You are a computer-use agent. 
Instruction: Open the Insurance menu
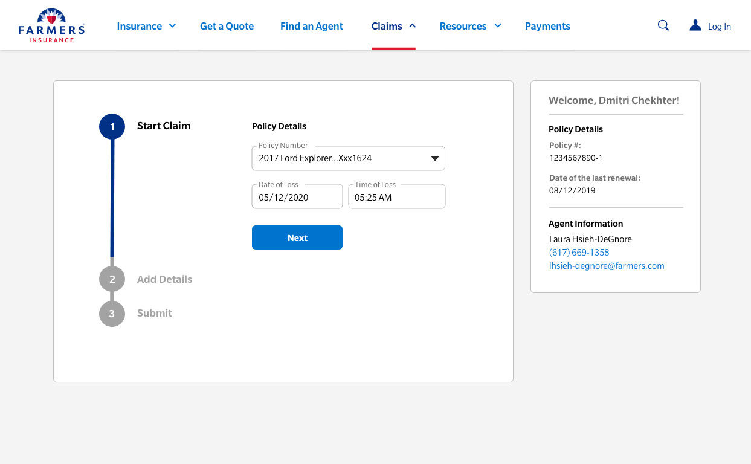pos(140,26)
